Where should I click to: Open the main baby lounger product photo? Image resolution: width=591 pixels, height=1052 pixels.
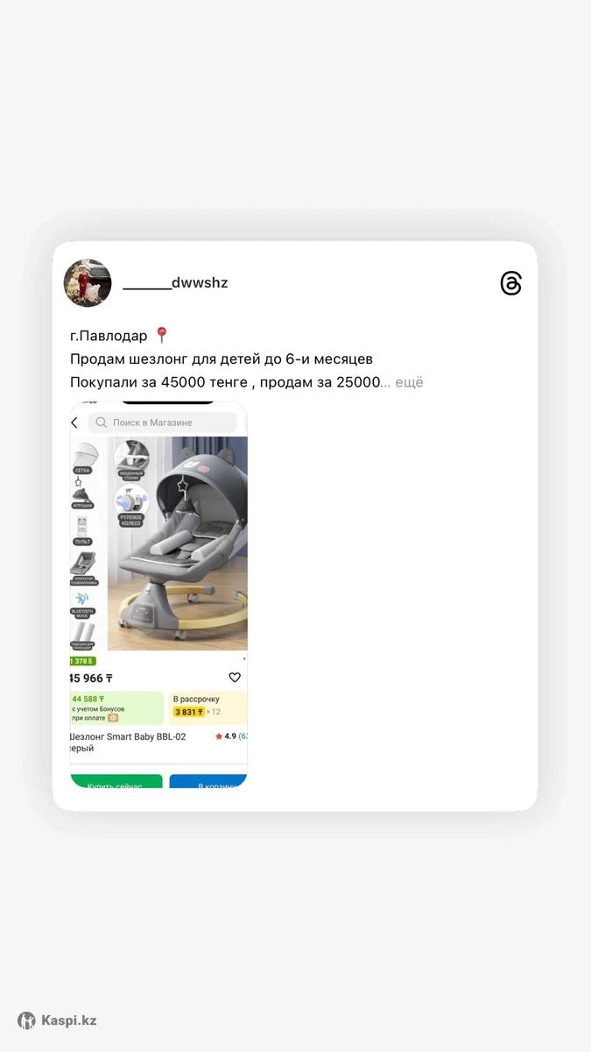coord(178,544)
